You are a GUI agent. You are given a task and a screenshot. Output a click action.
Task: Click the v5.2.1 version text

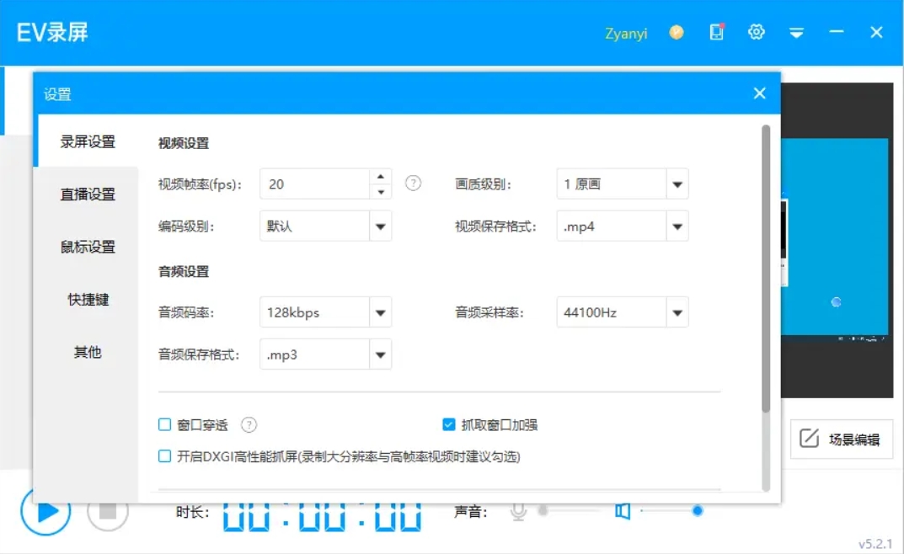click(875, 544)
